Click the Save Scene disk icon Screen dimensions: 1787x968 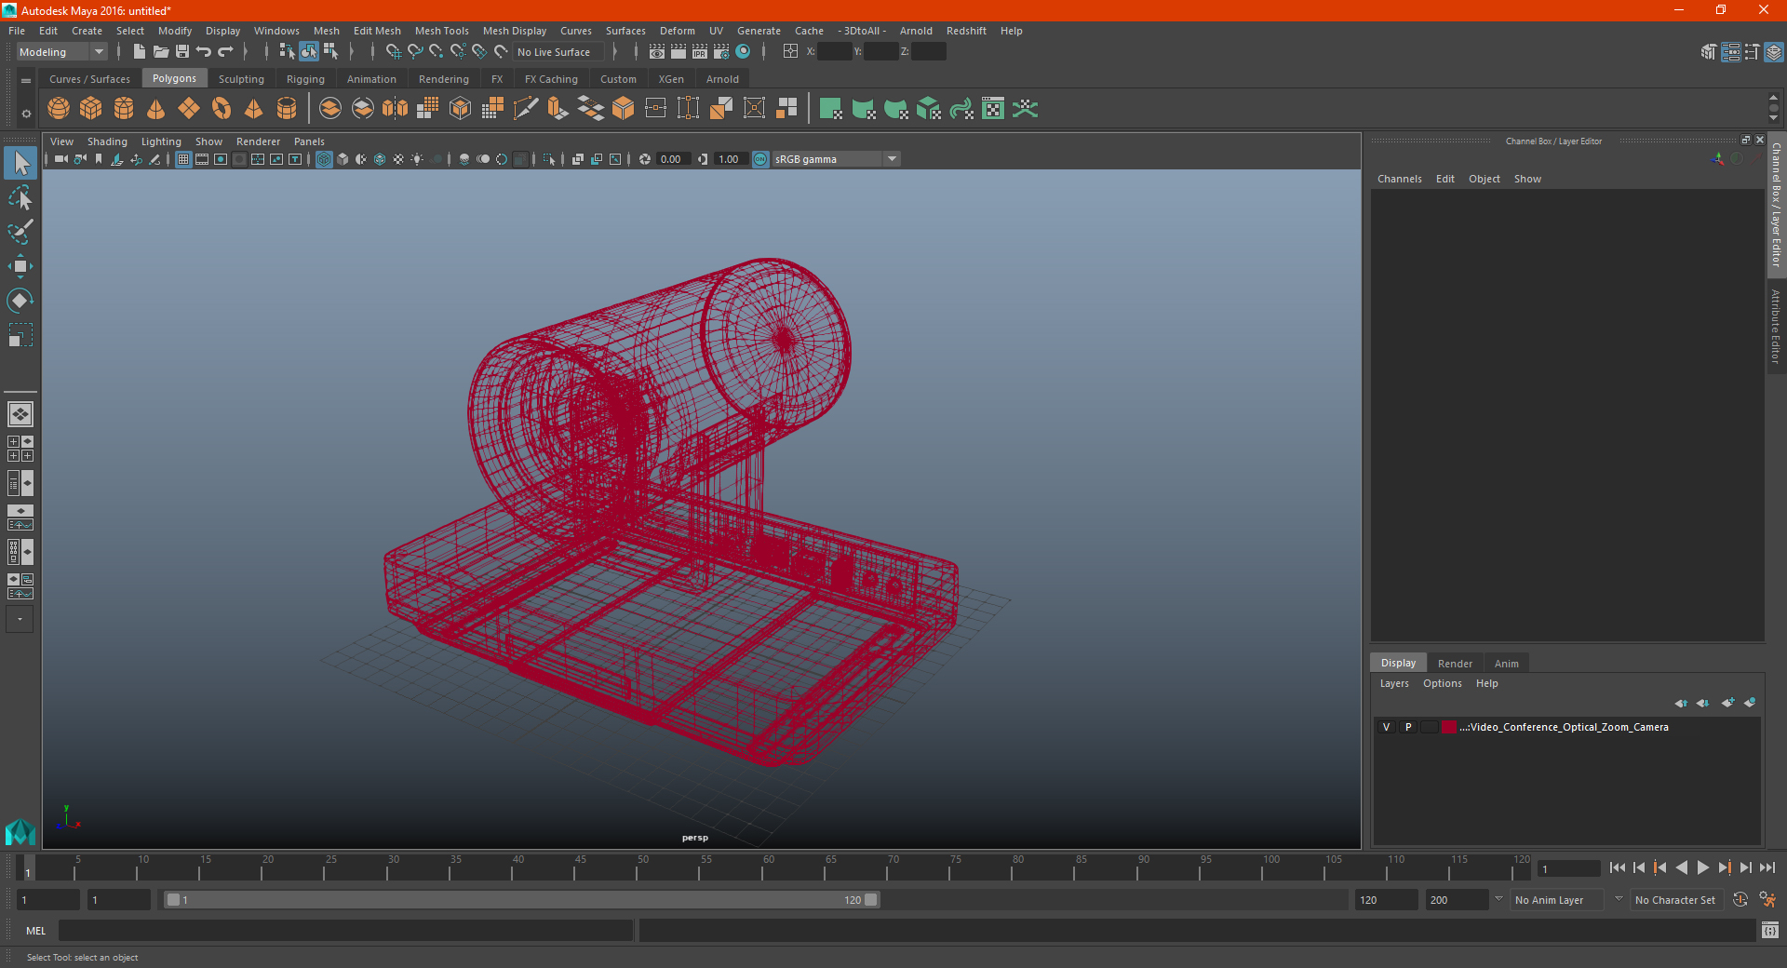coord(182,52)
